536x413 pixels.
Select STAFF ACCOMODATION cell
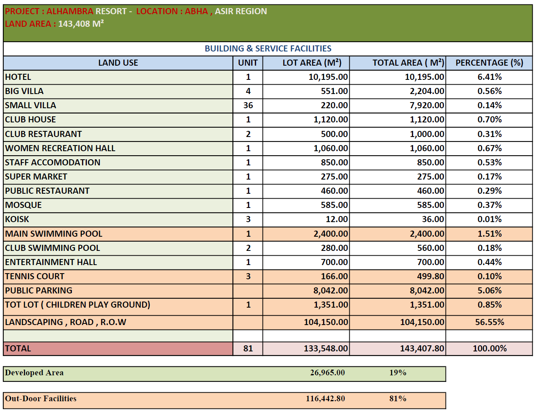point(118,163)
